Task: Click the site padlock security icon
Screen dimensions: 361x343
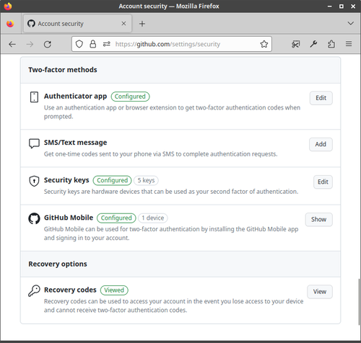Action: [93, 44]
